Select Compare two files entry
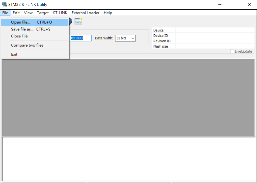The width and height of the screenshot is (257, 183). (x=35, y=45)
